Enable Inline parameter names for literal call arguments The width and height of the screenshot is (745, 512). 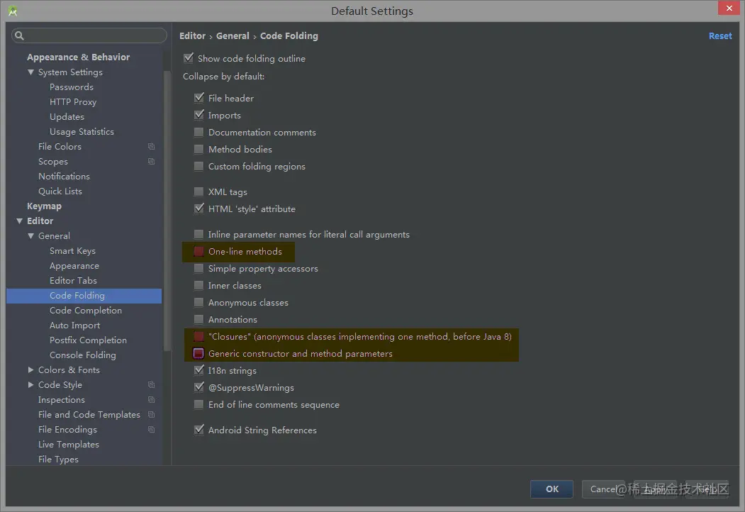tap(198, 234)
